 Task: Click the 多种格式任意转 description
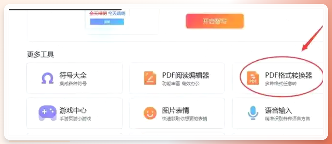point(281,84)
